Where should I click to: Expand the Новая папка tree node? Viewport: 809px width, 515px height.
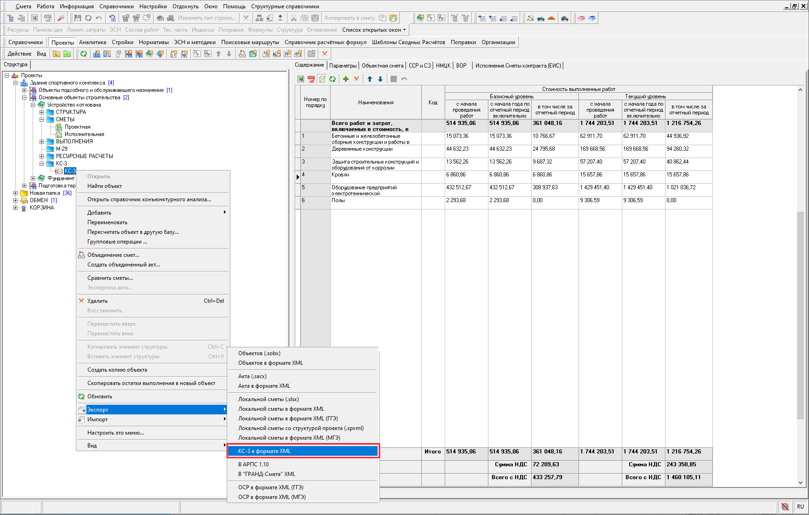16,193
